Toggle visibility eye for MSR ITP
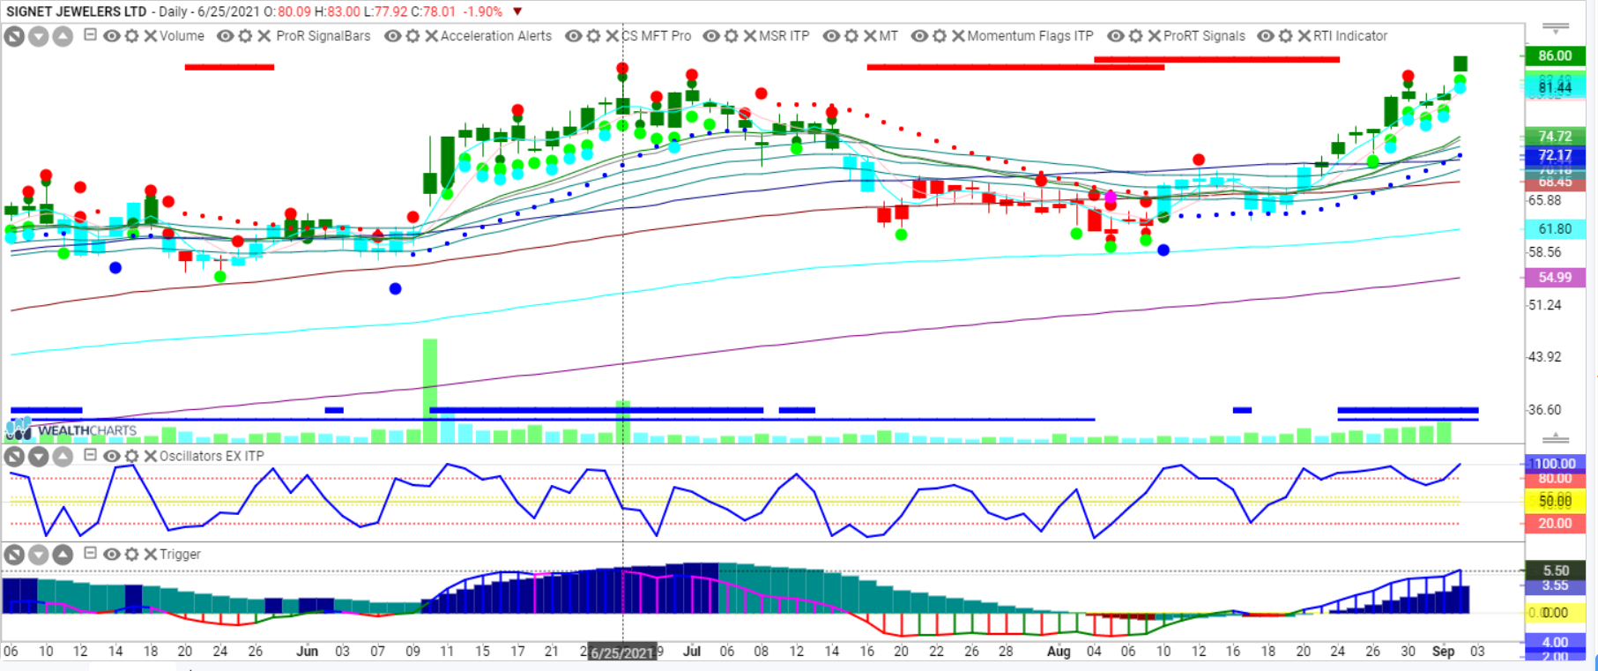 (711, 36)
